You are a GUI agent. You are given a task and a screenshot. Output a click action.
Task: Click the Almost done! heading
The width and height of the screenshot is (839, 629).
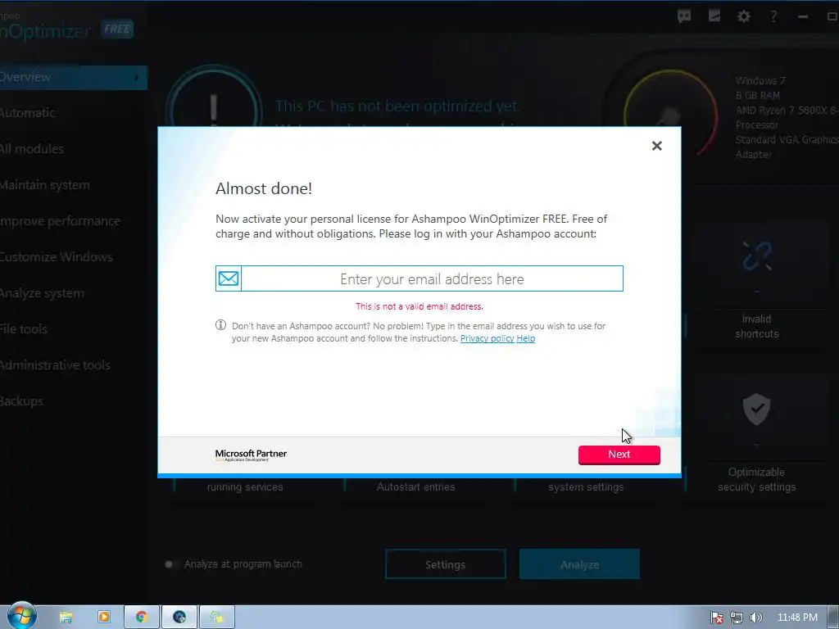264,188
